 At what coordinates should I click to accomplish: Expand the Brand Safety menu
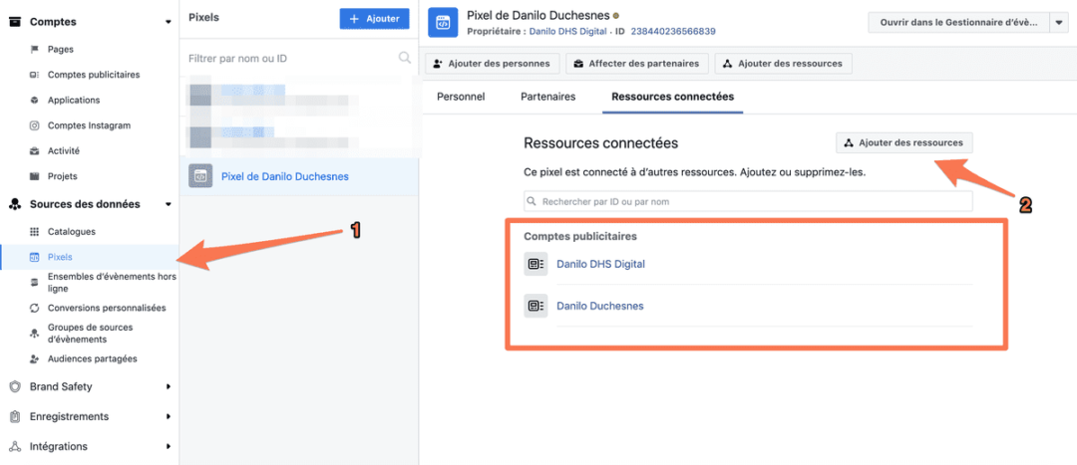click(168, 386)
